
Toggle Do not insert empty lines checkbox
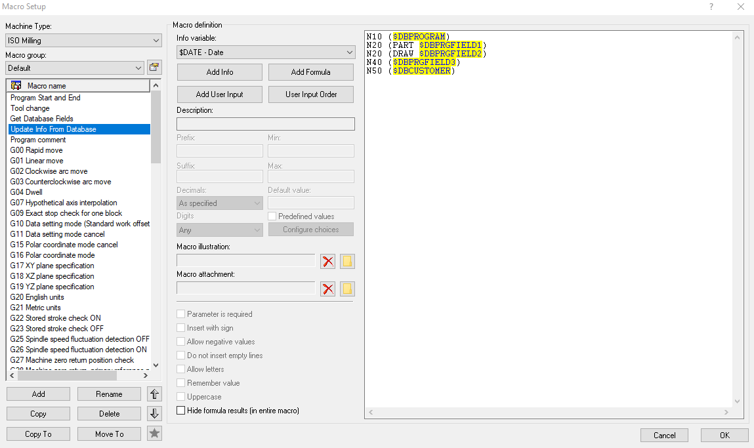coord(181,356)
